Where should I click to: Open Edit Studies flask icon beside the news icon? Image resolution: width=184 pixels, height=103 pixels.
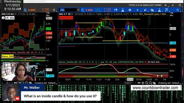(x=123, y=10)
